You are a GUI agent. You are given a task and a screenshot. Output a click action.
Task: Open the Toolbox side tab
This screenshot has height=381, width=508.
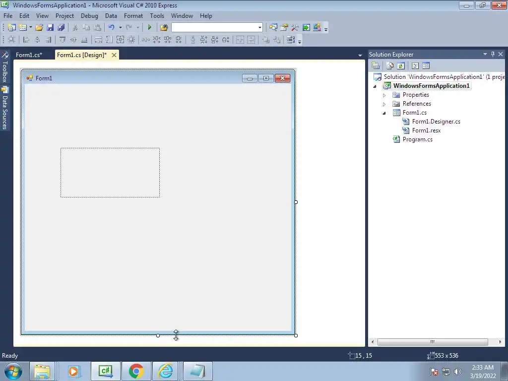(5, 67)
